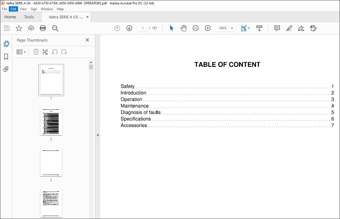Select the Valtra SERIE A GII document tab
340x219 pixels.
pos(66,17)
